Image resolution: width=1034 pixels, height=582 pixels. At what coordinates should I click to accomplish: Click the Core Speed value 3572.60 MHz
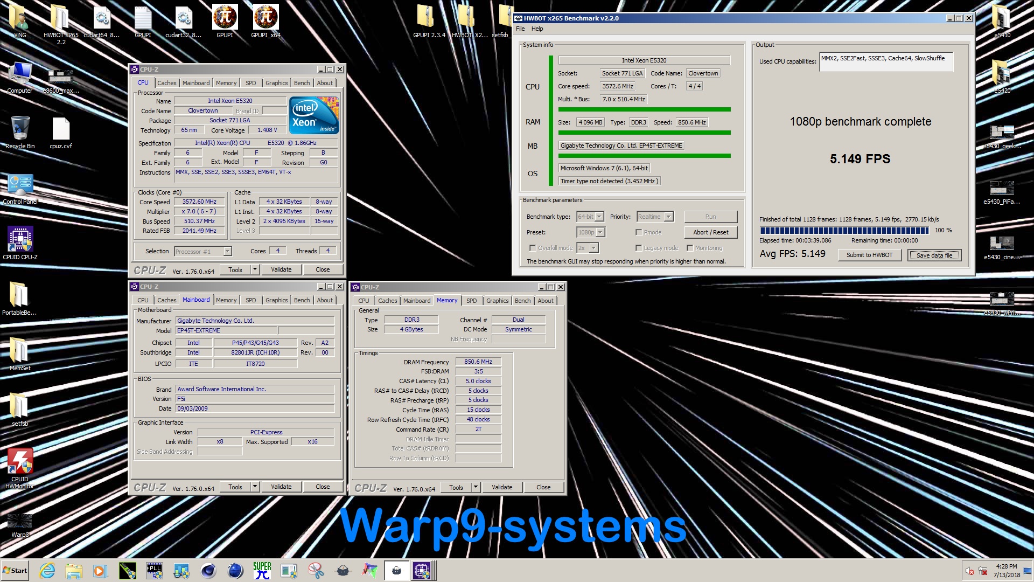pos(199,202)
